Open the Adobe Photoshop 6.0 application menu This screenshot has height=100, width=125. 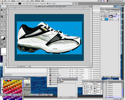115,1
